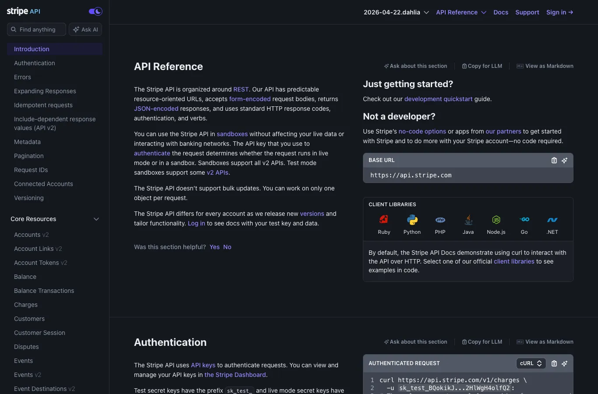Open the no-code options link
Image resolution: width=598 pixels, height=394 pixels.
tap(422, 131)
